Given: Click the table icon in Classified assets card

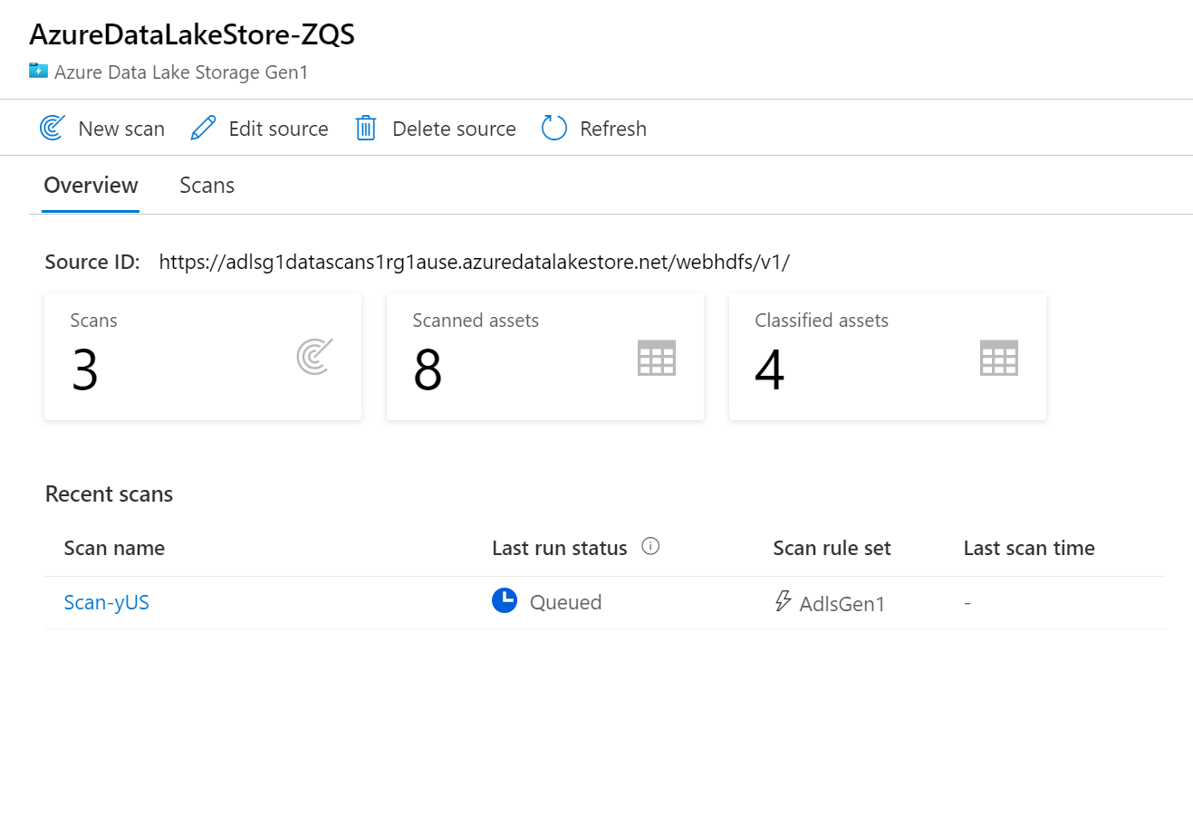Looking at the screenshot, I should point(999,358).
